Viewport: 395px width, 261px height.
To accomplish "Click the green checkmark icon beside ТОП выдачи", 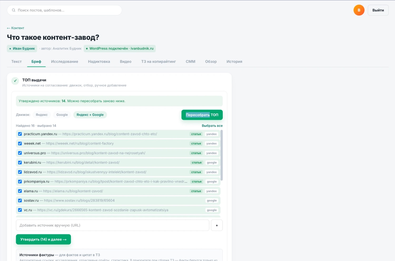I will pos(15,81).
